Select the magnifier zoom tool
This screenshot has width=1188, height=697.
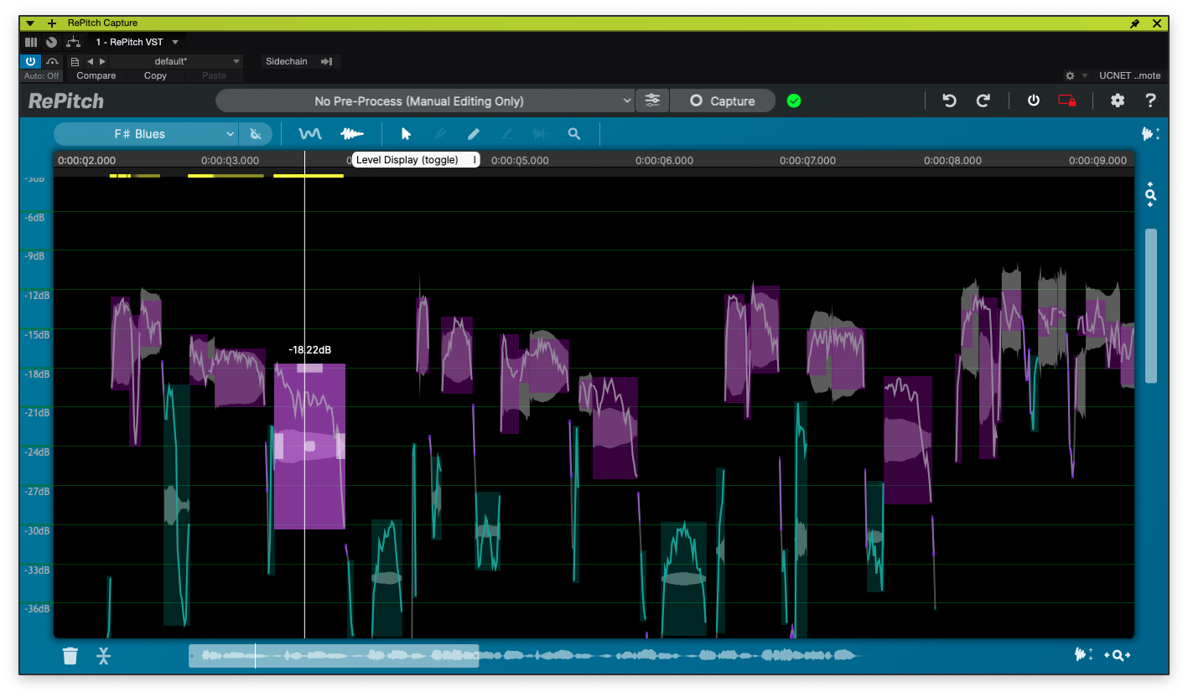(574, 134)
